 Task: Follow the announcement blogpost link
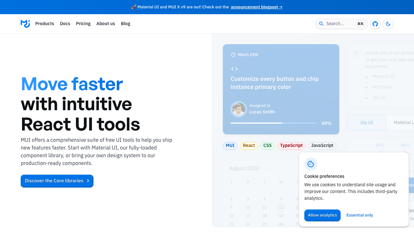(257, 7)
